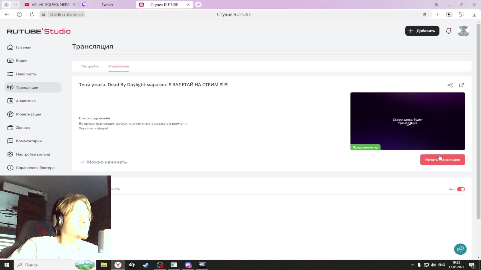Open the Windows Start menu
Viewport: 481px width, 270px height.
7,265
